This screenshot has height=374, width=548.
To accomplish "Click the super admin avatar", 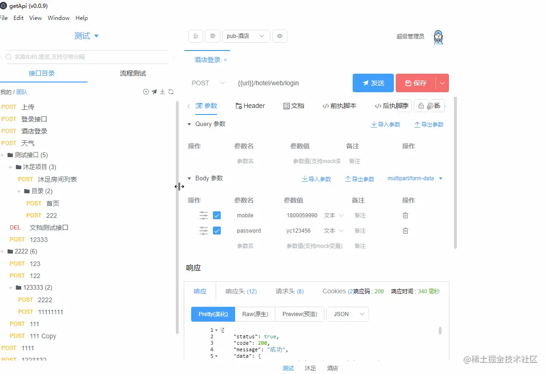I will coord(438,37).
